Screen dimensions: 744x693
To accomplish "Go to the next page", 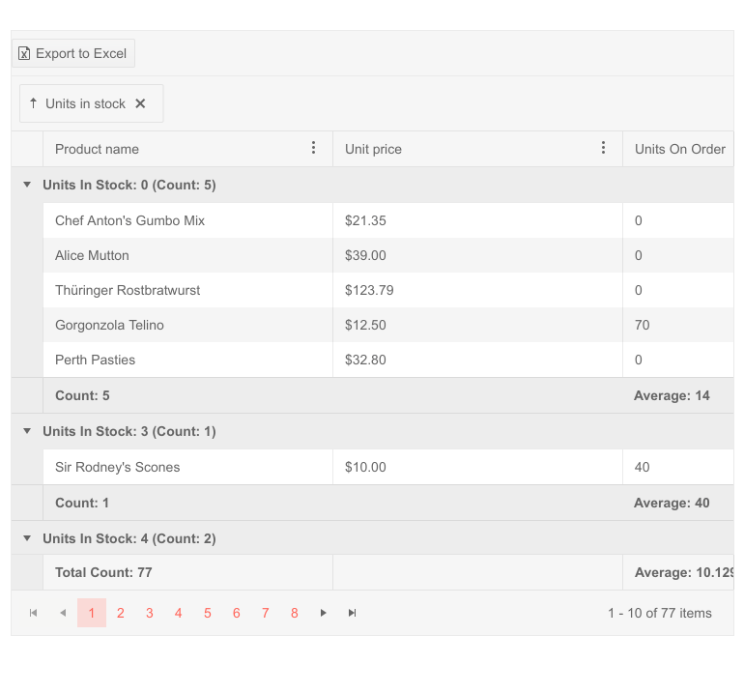I will click(324, 613).
